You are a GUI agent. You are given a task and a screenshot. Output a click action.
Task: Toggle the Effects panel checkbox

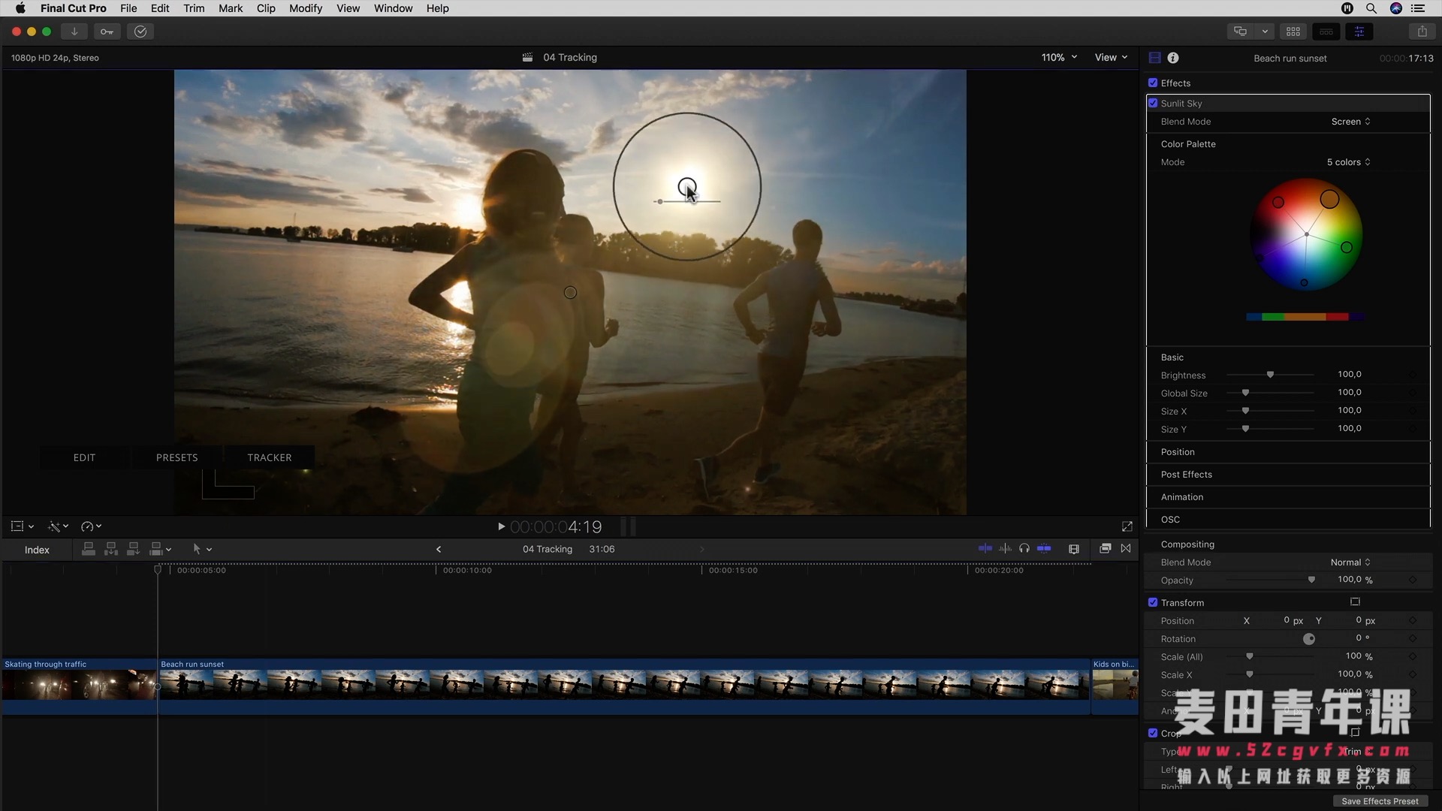point(1152,82)
